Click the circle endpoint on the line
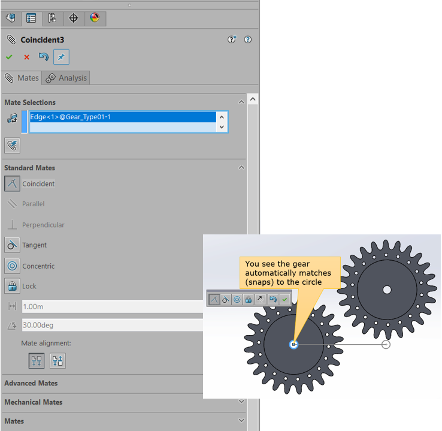This screenshot has height=431, width=442. [386, 345]
